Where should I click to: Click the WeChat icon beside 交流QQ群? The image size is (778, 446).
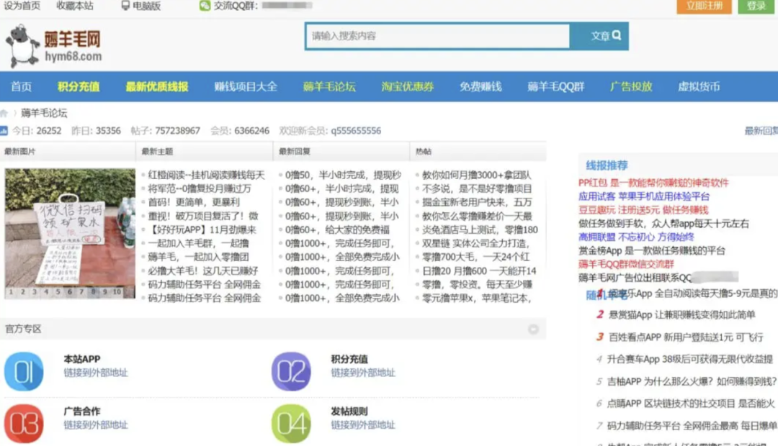coord(205,6)
